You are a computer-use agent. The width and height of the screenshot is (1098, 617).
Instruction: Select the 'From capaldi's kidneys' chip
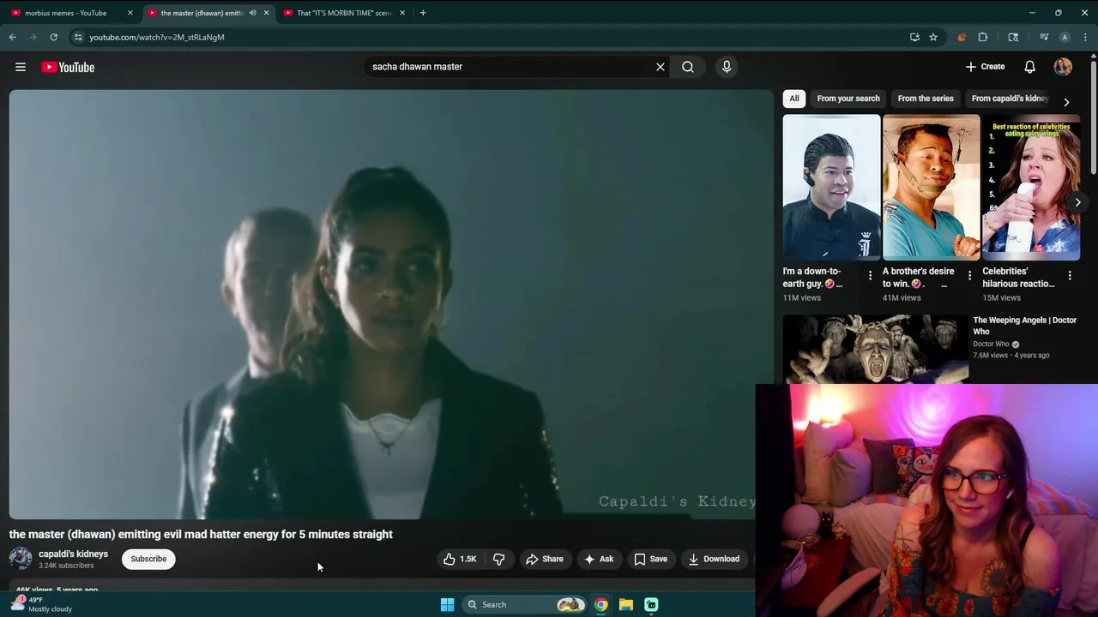[x=1010, y=99]
